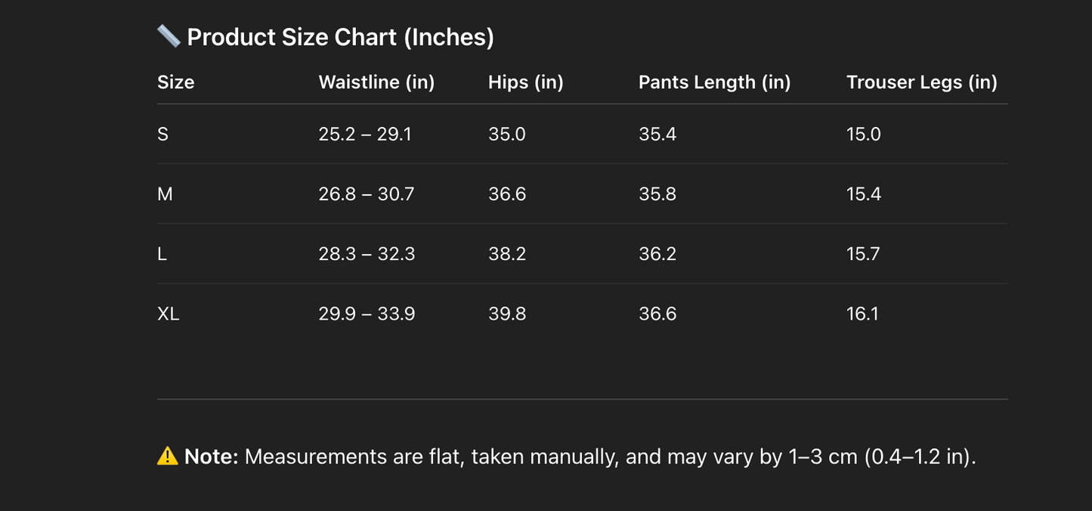Viewport: 1092px width, 511px height.
Task: Select the Hips (in) column header
Action: [x=525, y=82]
